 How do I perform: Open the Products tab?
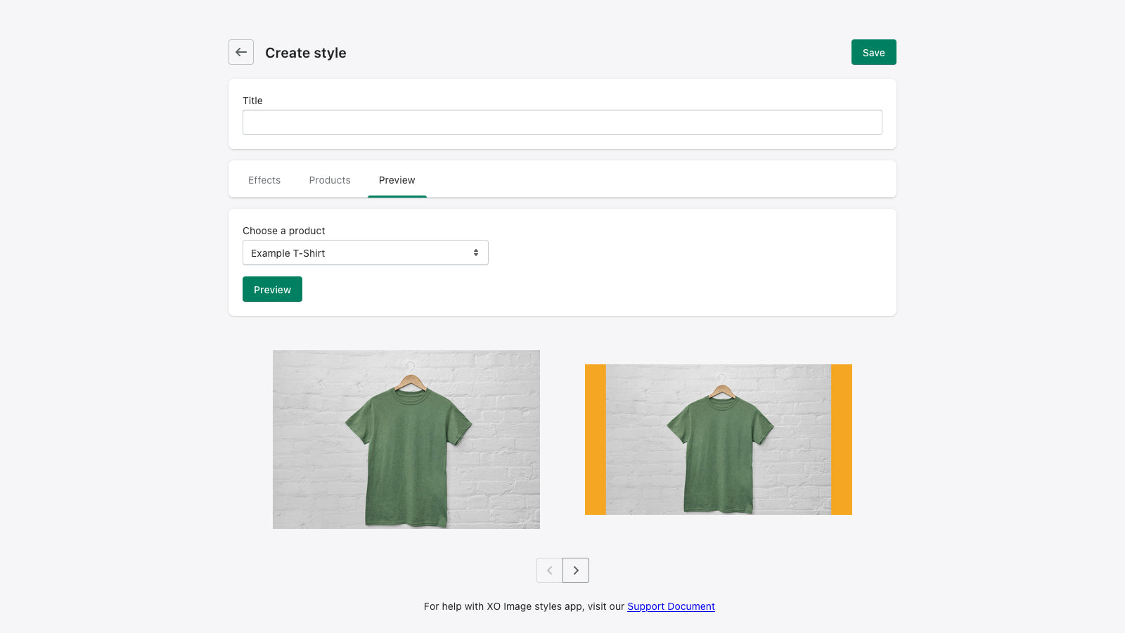pyautogui.click(x=329, y=180)
